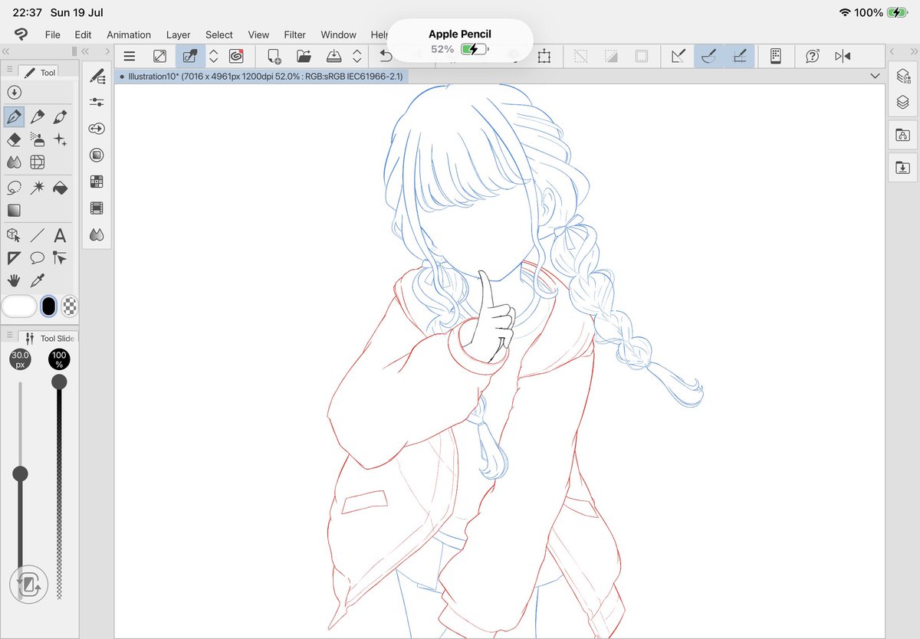This screenshot has width=920, height=639.
Task: Toggle snap to ruler in command bar
Action: 678,56
